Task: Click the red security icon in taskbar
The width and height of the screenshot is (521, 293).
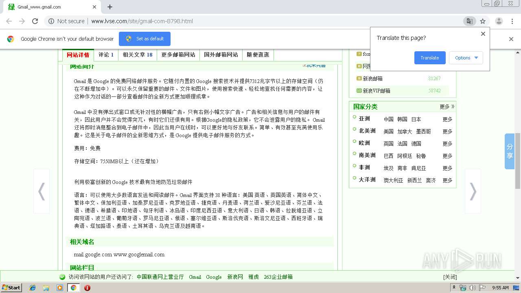Action: click(87, 288)
